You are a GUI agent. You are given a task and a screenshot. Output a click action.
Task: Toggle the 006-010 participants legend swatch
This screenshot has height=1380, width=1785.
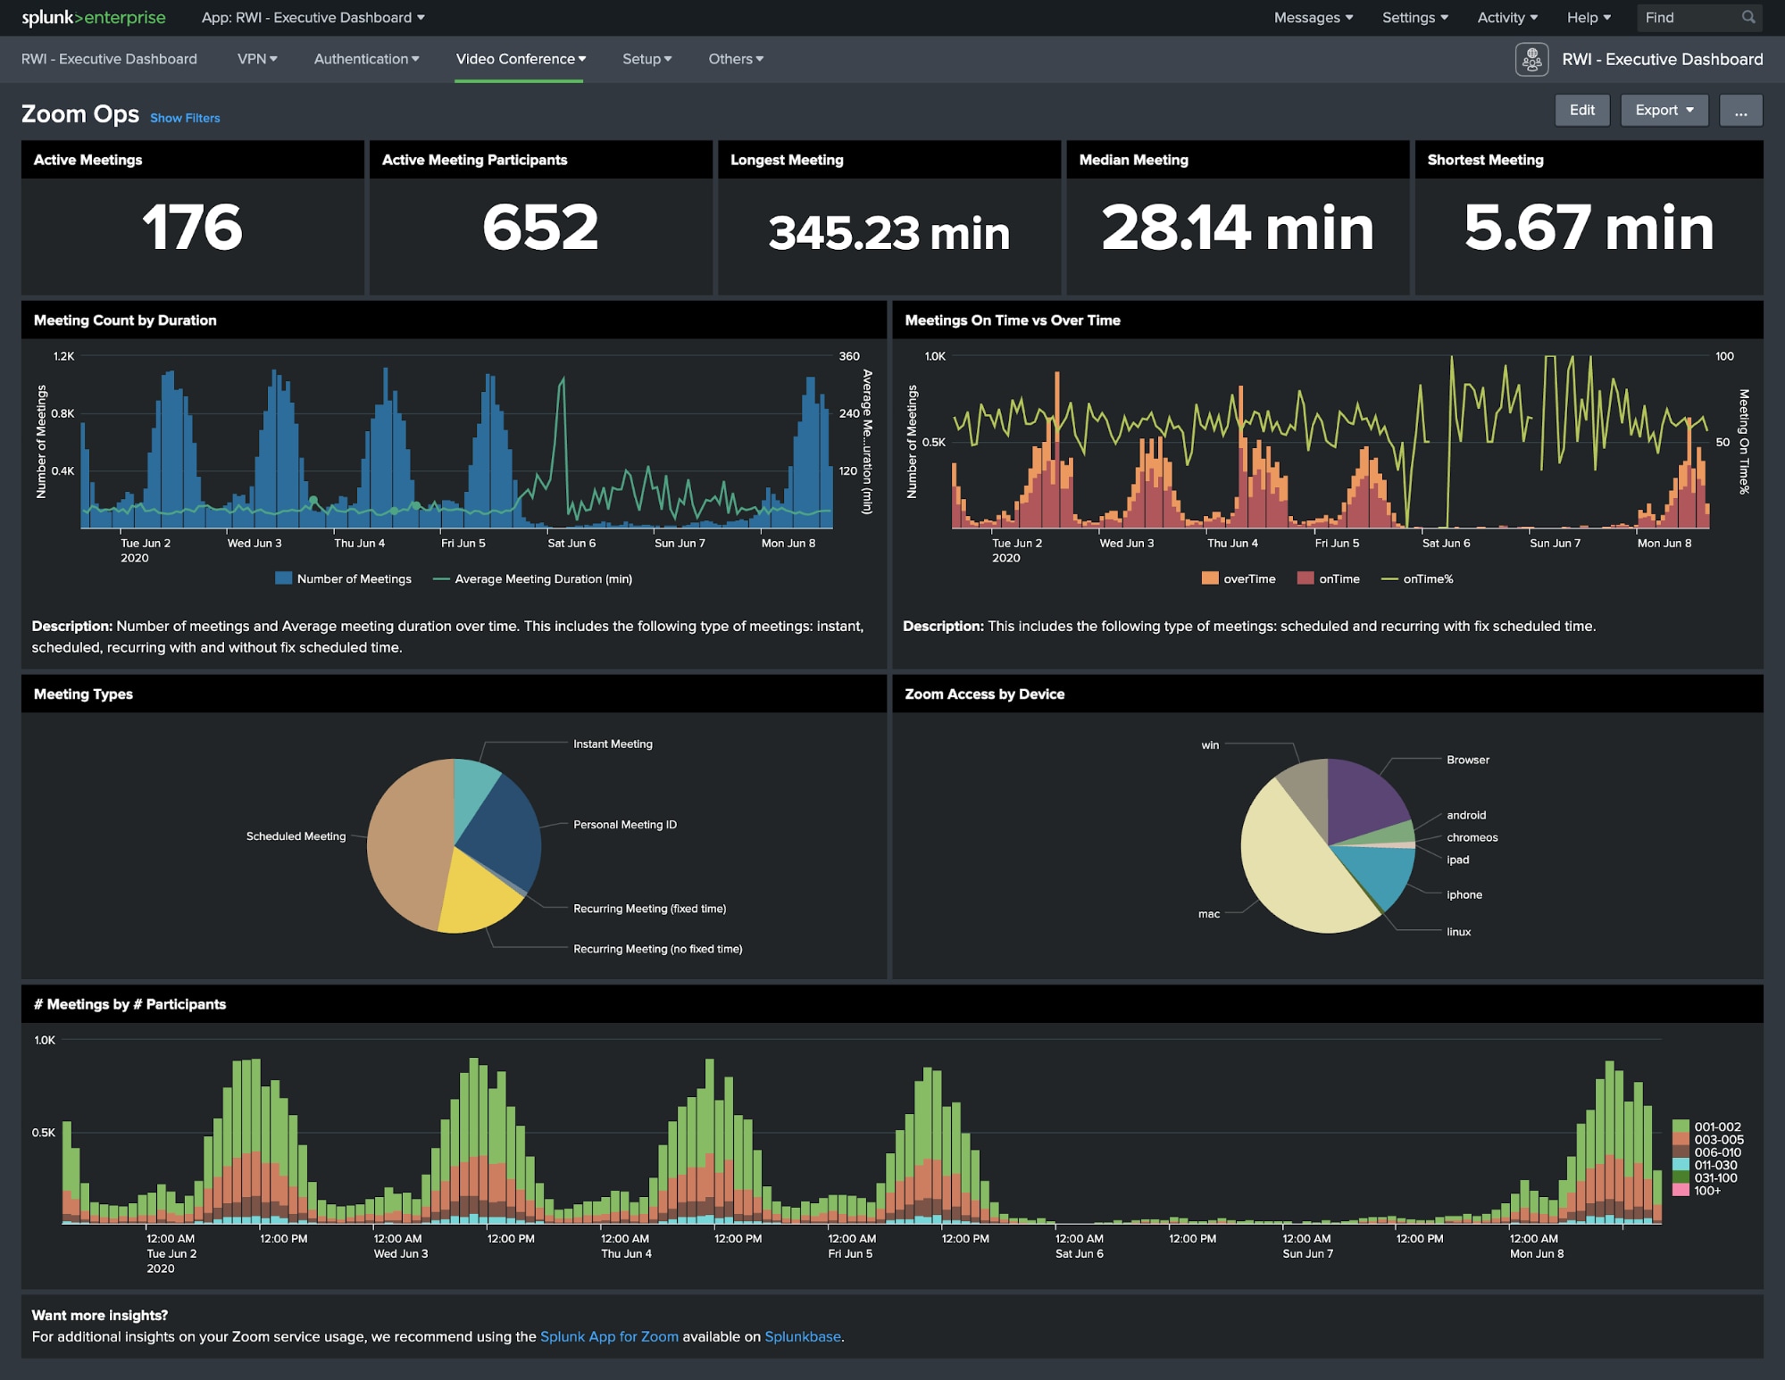[1681, 1151]
